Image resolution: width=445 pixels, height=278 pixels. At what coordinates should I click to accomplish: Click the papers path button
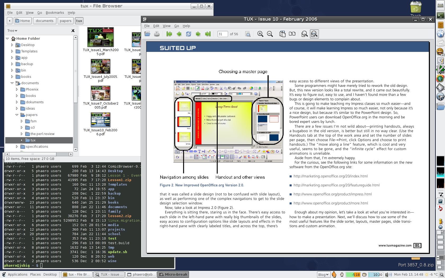coord(66,21)
